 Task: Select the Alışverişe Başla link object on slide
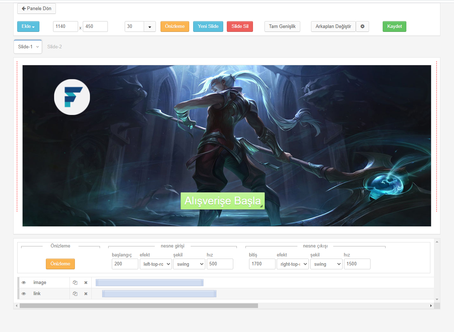(x=223, y=201)
